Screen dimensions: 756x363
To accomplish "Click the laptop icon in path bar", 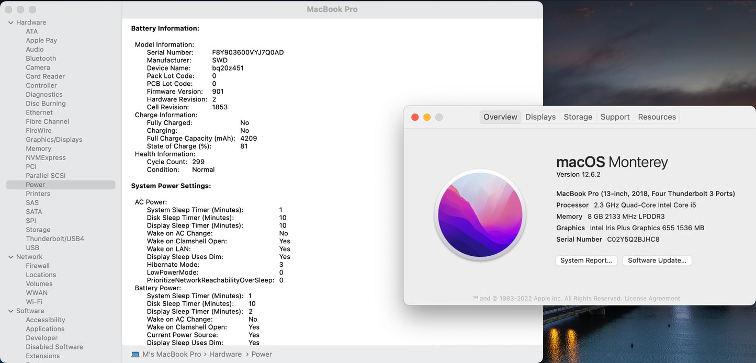I will pos(136,354).
